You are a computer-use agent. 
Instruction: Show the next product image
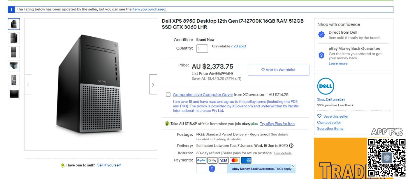click(153, 85)
